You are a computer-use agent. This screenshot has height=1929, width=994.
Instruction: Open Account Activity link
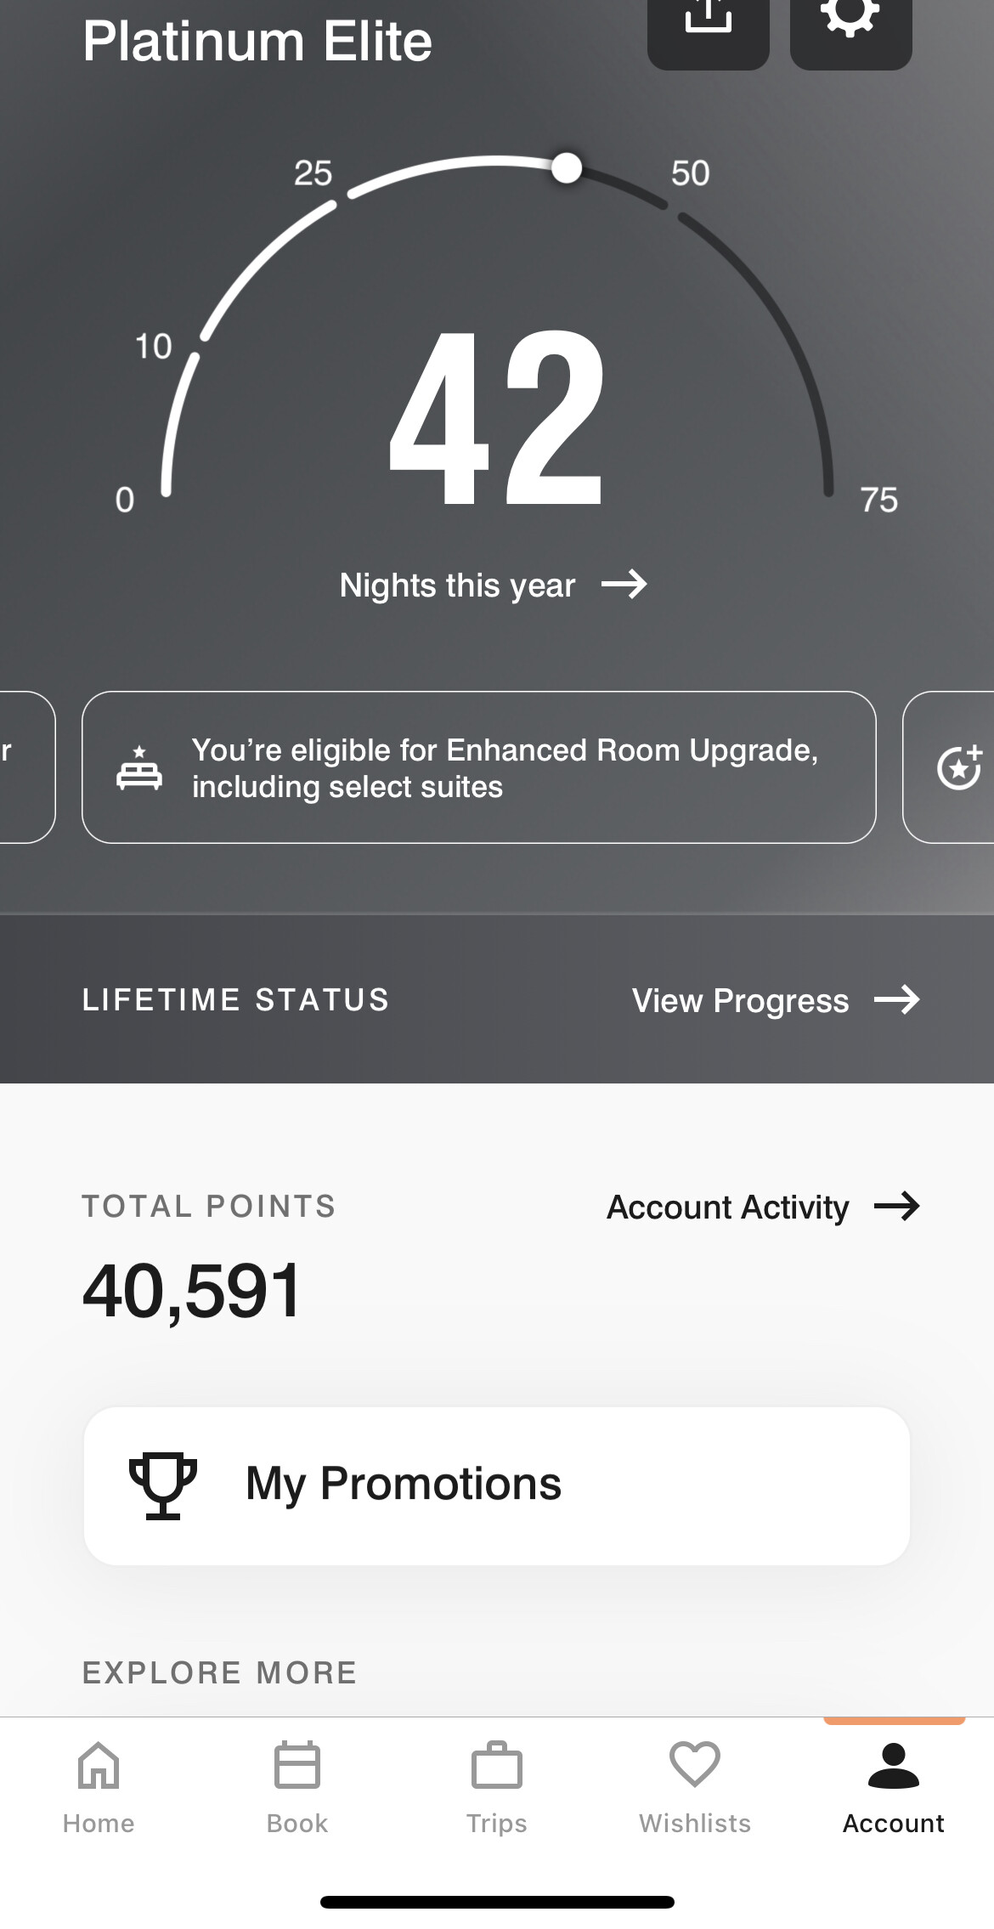click(727, 1208)
